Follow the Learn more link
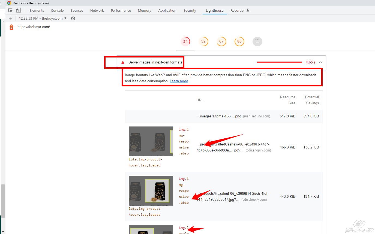 point(179,81)
